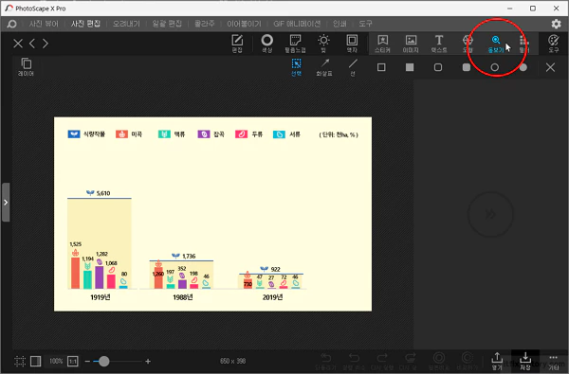Expand the left side folder panel
This screenshot has height=374, width=569.
[x=6, y=203]
